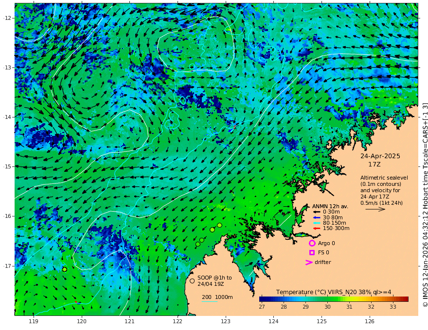The image size is (428, 330).
Task: Click the '0.5m/s (1kt 24h)' scale text
Action: (x=382, y=202)
